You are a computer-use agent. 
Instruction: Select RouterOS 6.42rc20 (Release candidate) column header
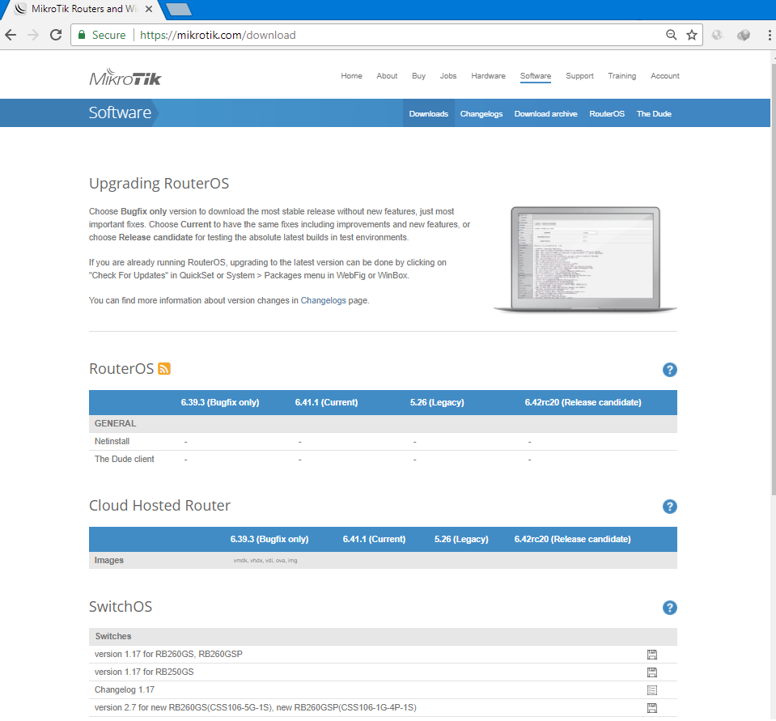583,402
